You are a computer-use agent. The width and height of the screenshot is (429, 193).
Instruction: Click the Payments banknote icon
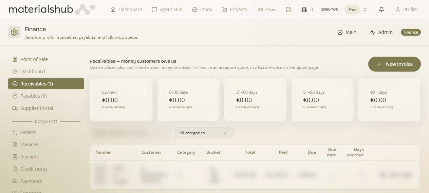pyautogui.click(x=15, y=181)
